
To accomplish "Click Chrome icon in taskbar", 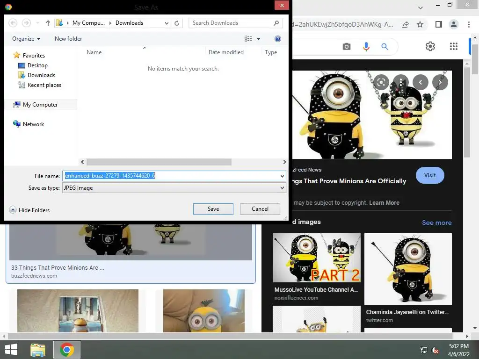I will pos(67,350).
